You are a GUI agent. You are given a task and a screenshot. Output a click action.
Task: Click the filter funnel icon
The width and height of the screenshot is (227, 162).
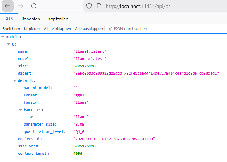pyautogui.click(x=110, y=28)
